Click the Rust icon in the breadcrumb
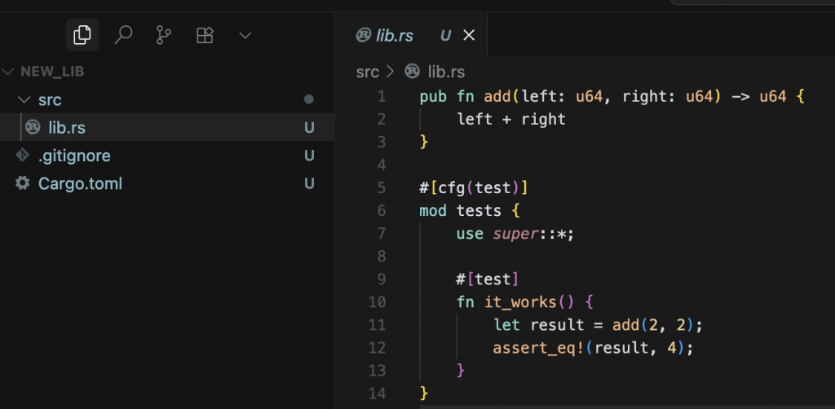This screenshot has height=409, width=835. (x=413, y=72)
